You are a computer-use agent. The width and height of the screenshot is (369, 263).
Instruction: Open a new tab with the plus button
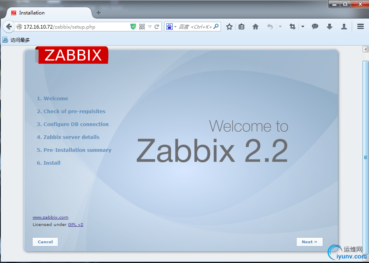click(99, 13)
